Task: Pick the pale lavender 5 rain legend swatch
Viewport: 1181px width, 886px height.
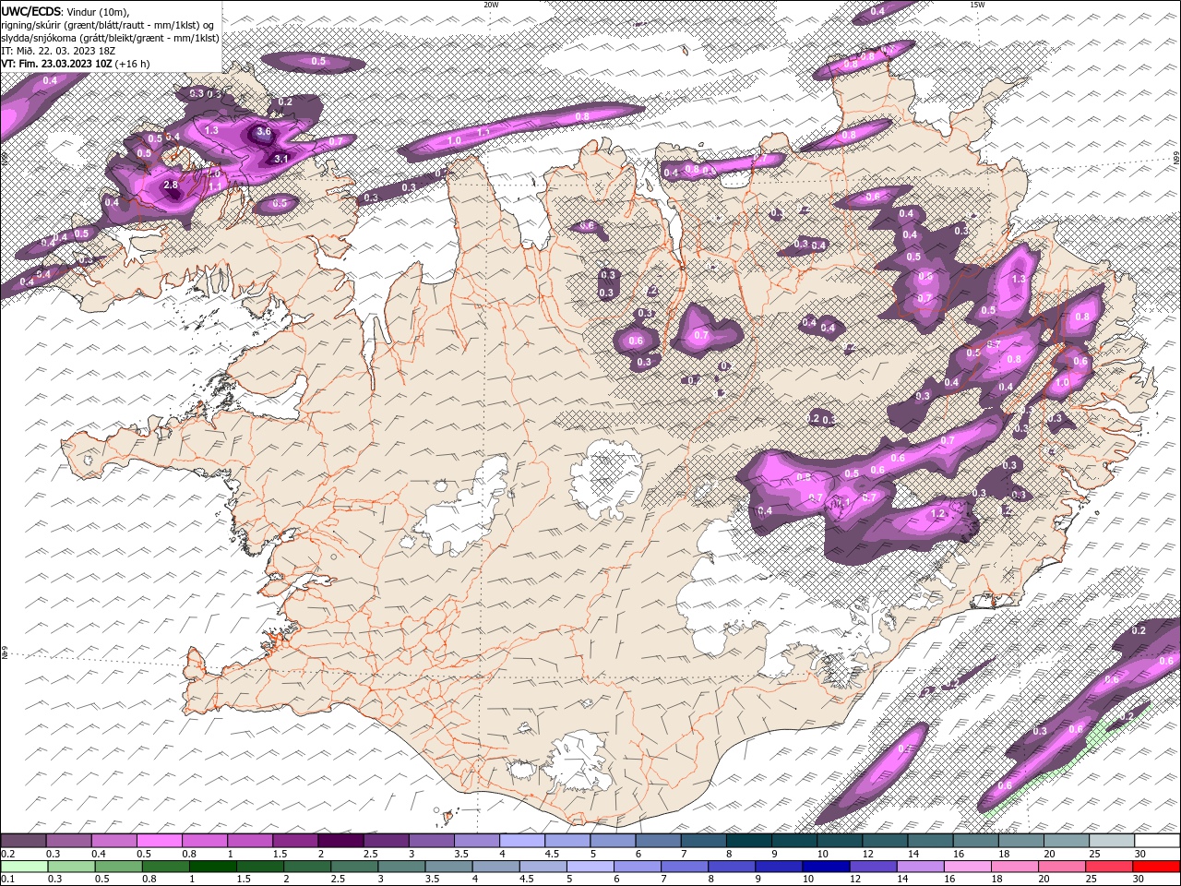Action: (590, 866)
